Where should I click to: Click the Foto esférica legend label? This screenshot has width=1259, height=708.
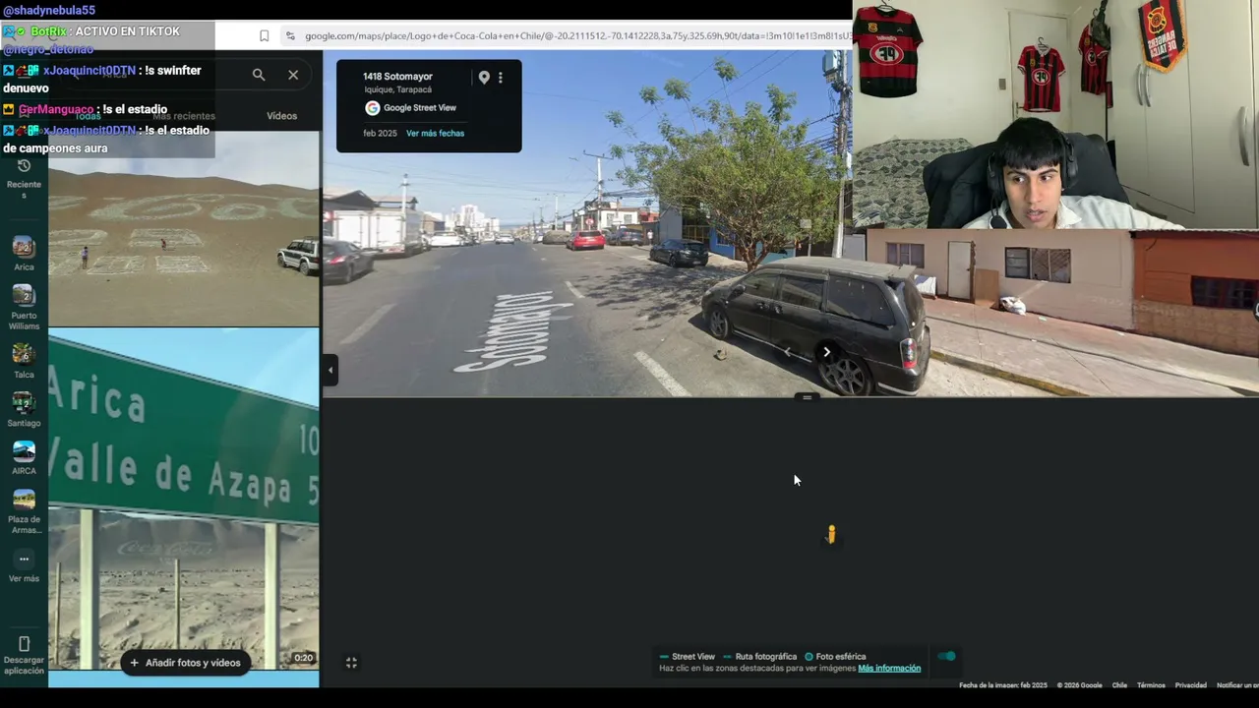point(841,657)
